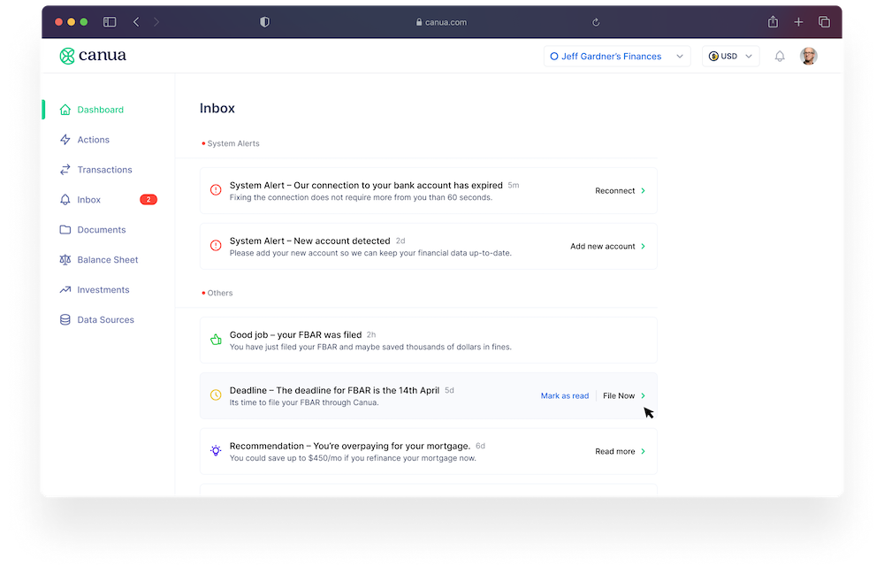Screen dimensions: 884x574
Task: Click the Investments trend icon
Action: click(x=65, y=289)
